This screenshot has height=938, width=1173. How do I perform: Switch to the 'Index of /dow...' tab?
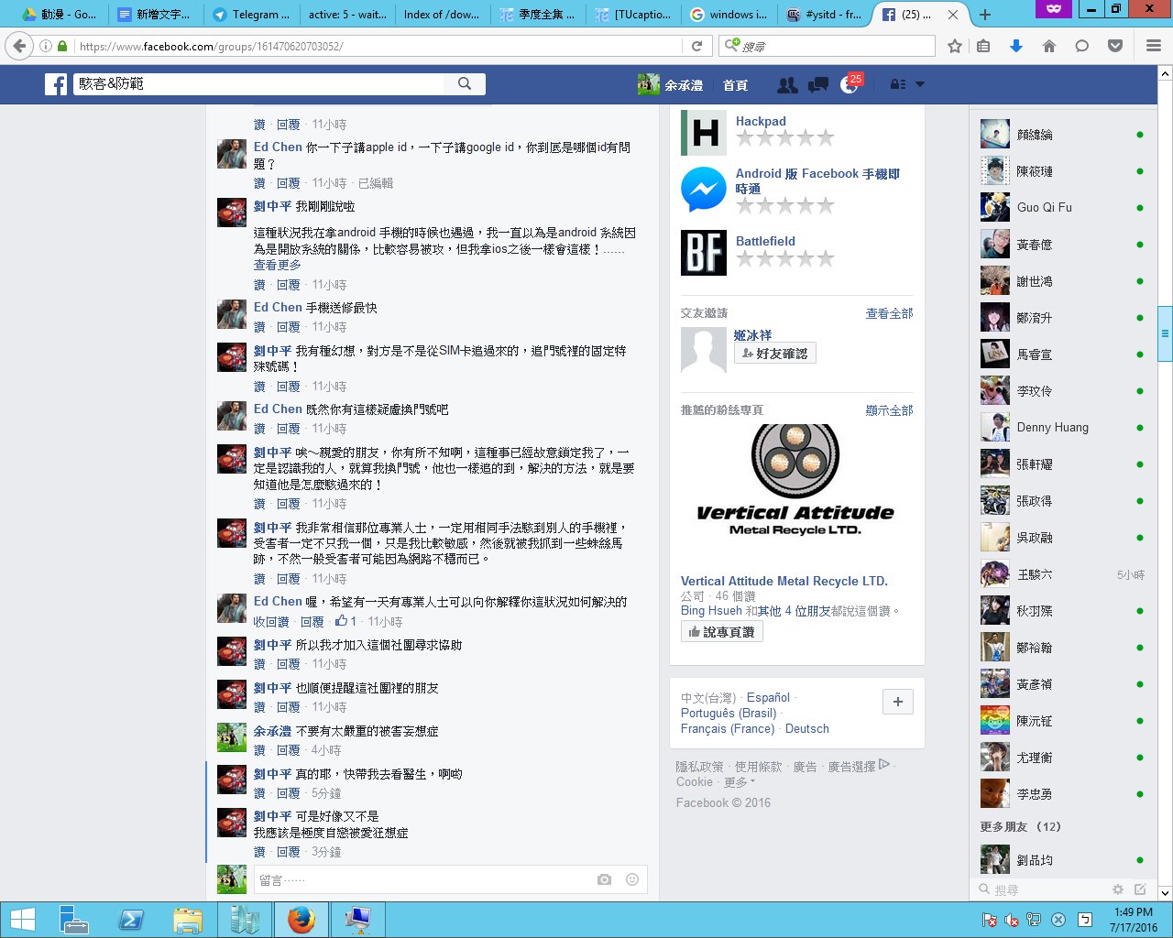click(x=442, y=15)
